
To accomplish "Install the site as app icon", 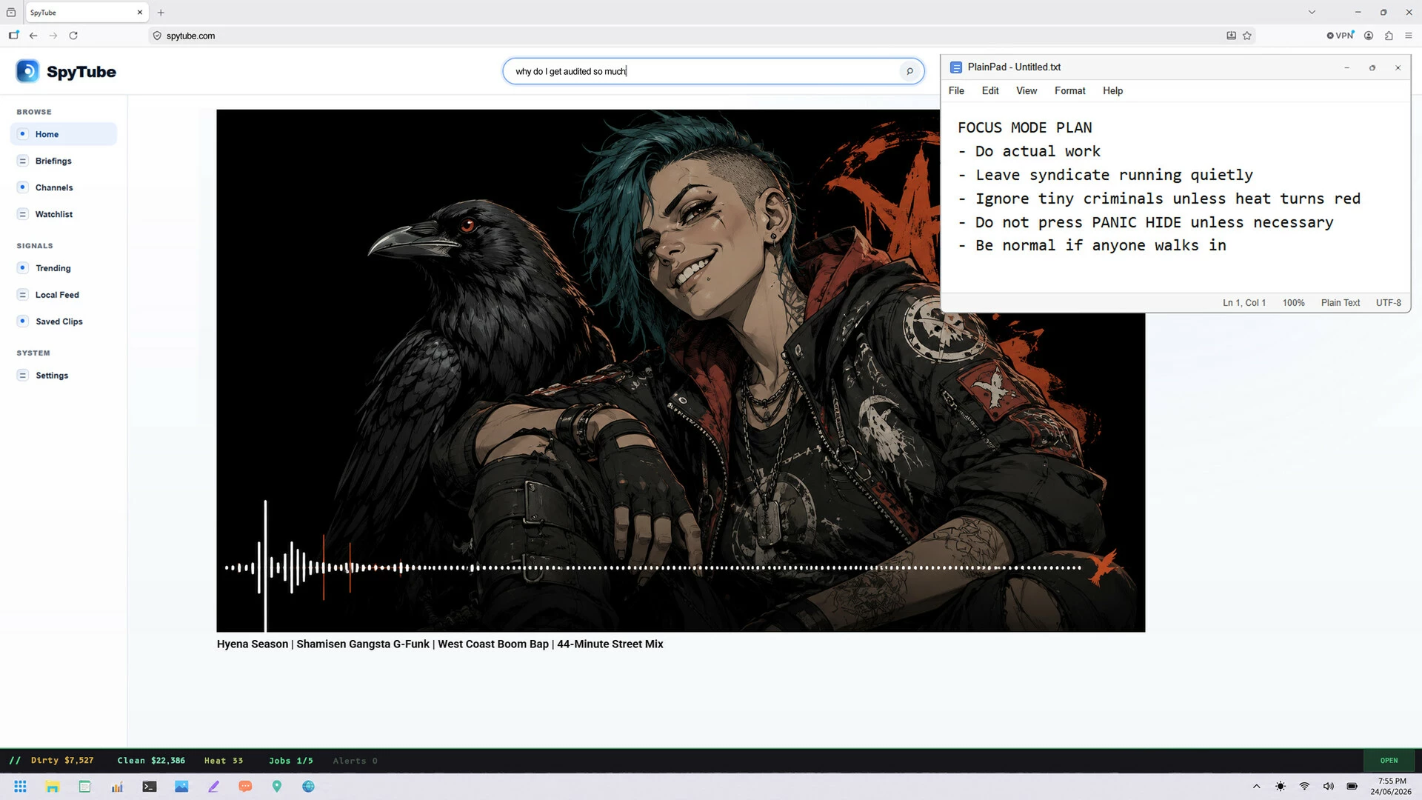I will tap(1231, 36).
